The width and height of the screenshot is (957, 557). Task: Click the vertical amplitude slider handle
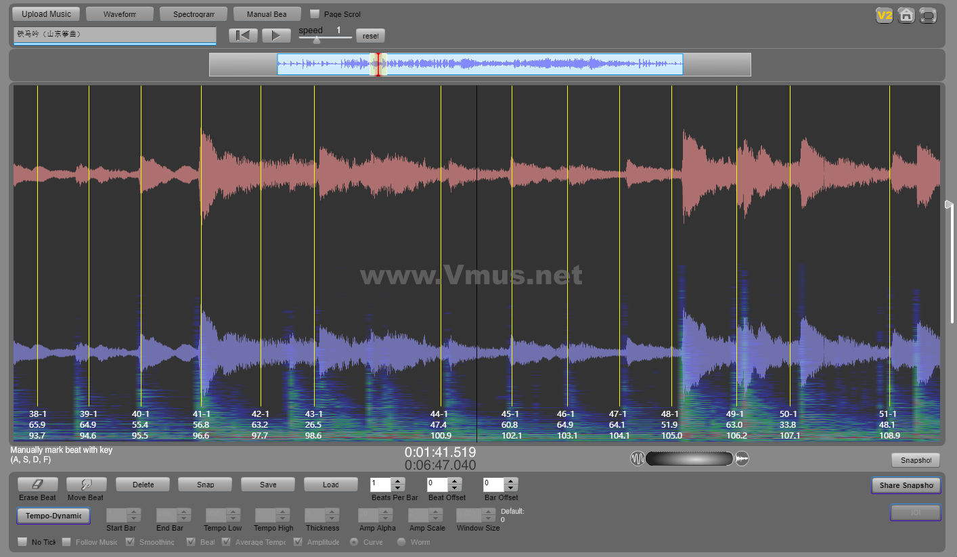click(948, 205)
